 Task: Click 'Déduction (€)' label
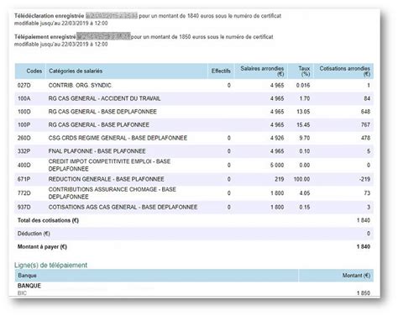point(34,234)
